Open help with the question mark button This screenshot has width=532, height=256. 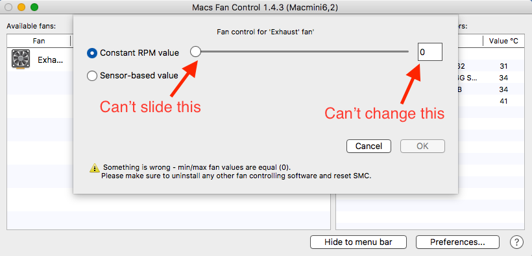[x=516, y=242]
